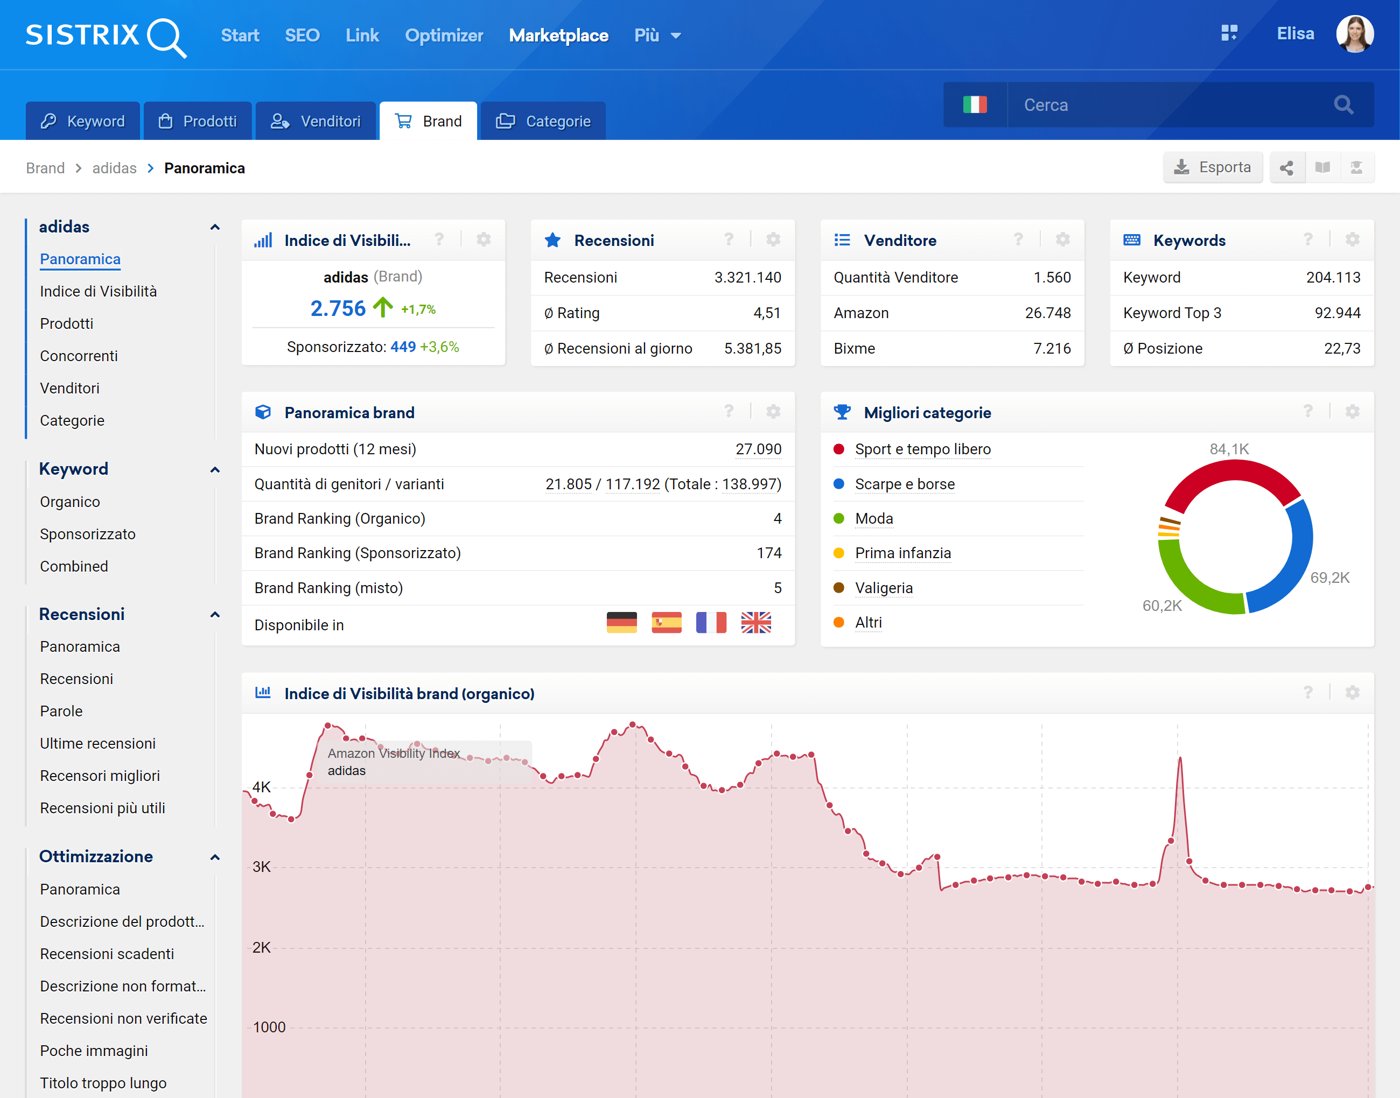The width and height of the screenshot is (1400, 1098).
Task: Switch to the Keyword tab
Action: (x=82, y=121)
